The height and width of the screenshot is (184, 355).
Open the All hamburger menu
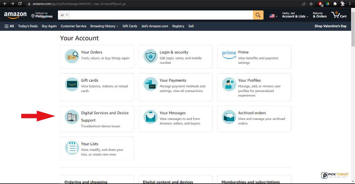[9, 26]
